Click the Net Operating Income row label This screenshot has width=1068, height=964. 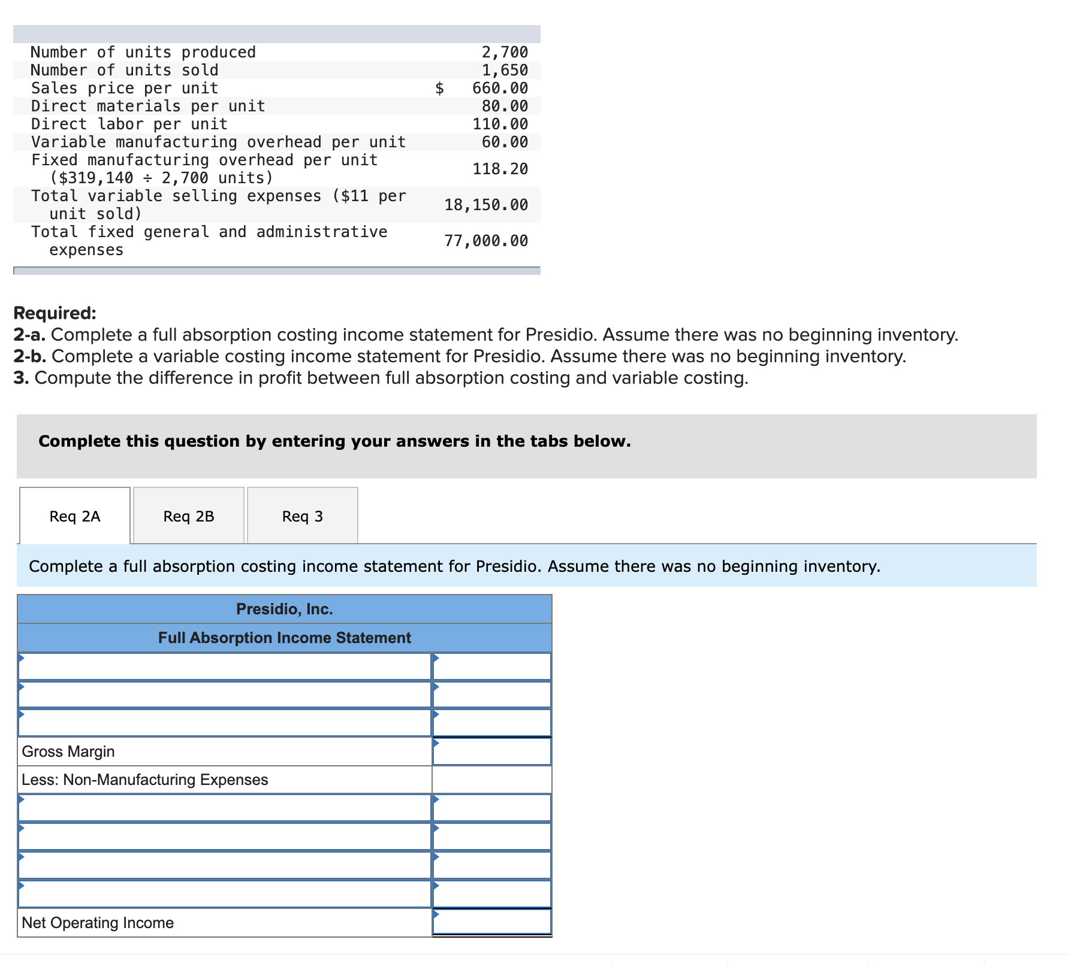point(98,922)
